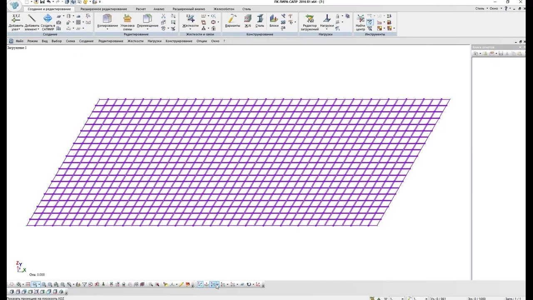Click the rotate icon in bottom toolbar
Screen dimensions: 533x300
pos(249,285)
